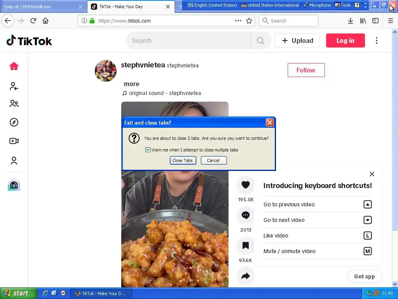Open language bar help icon
The image size is (398, 299).
(x=357, y=5)
